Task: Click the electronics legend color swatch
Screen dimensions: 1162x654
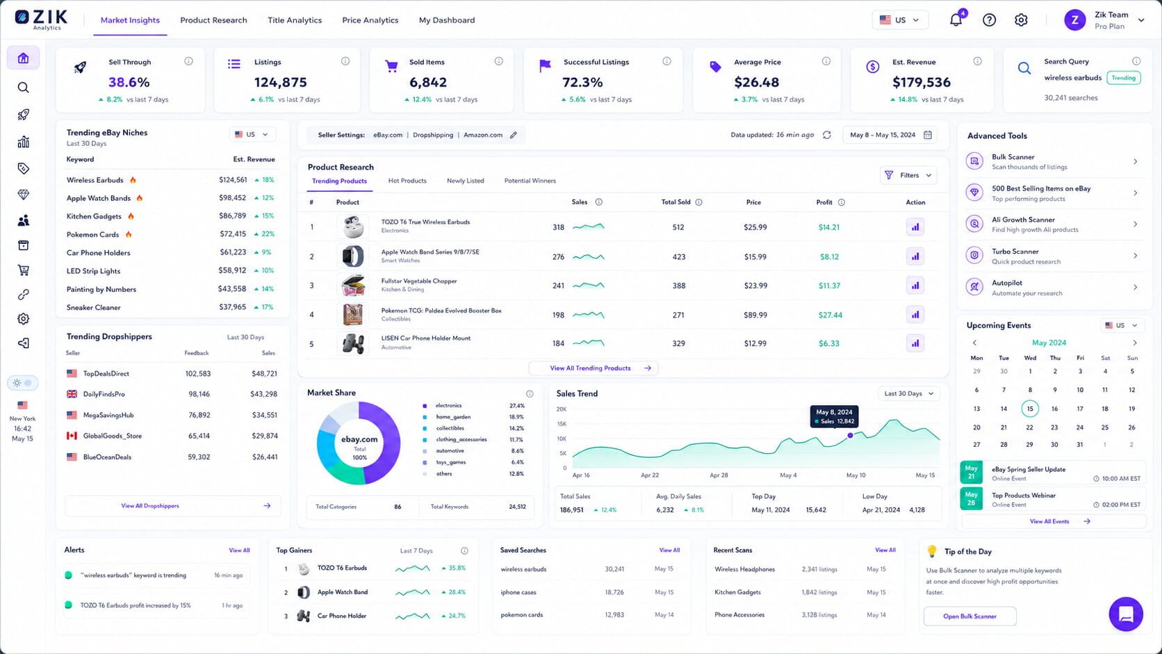Action: pos(425,406)
